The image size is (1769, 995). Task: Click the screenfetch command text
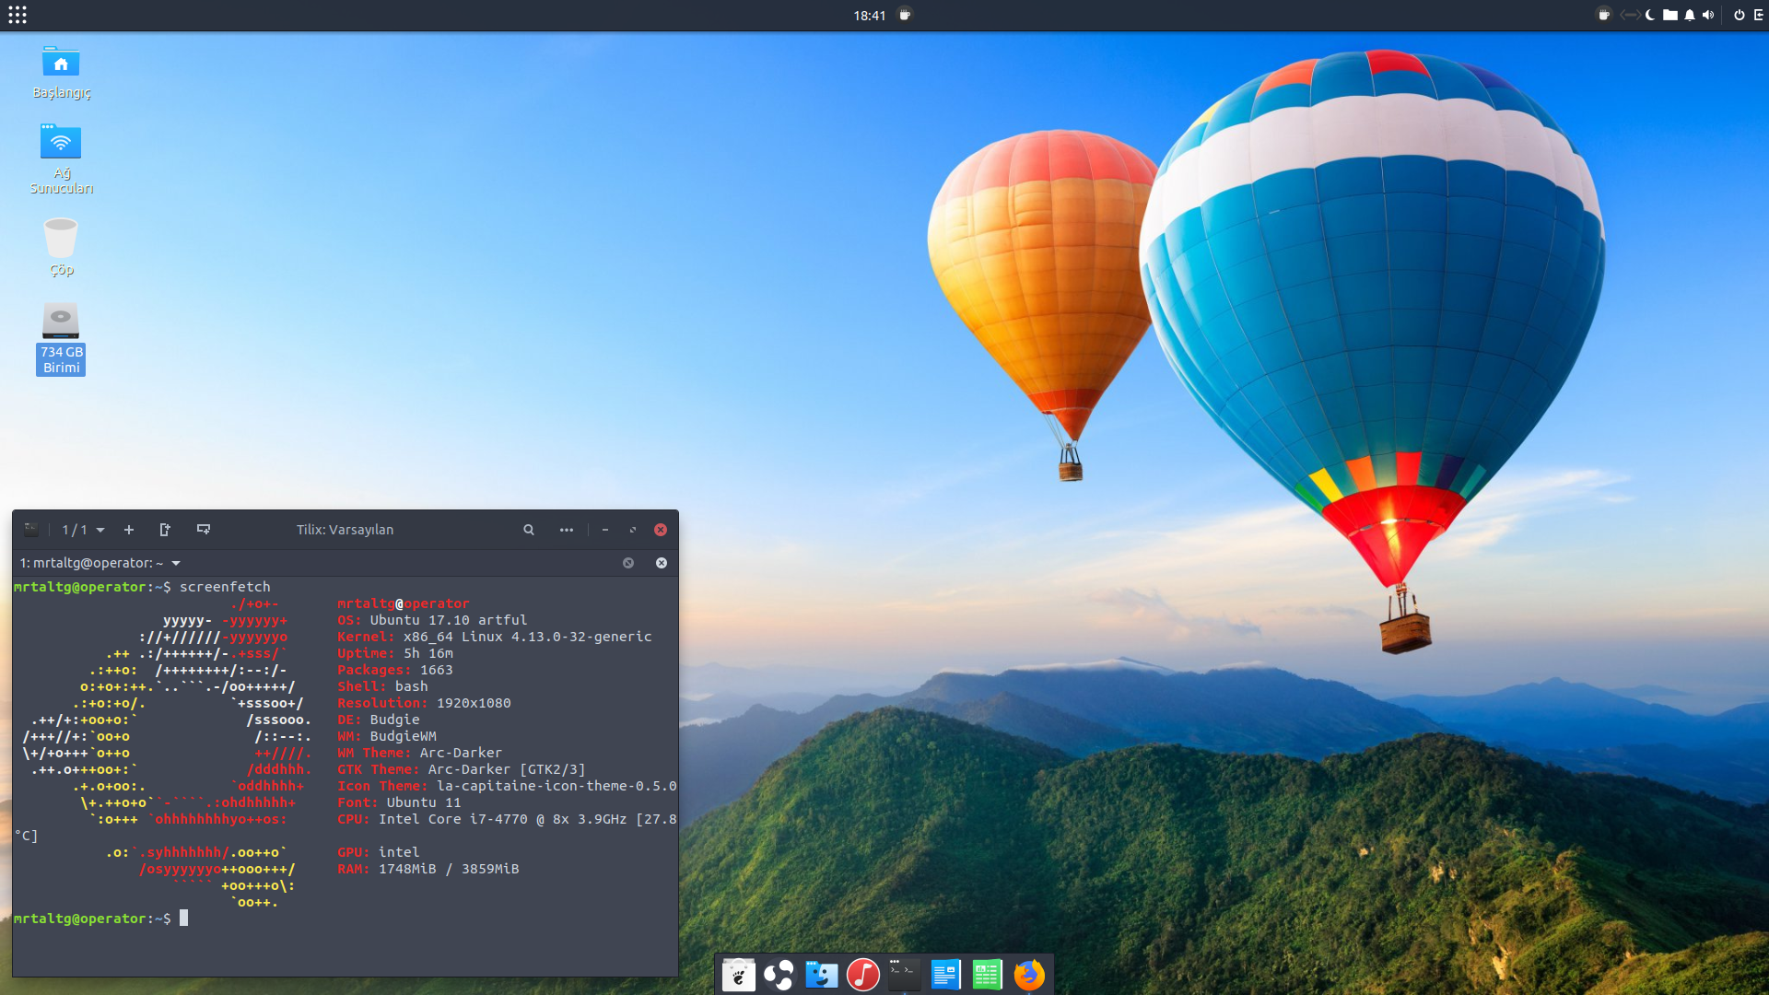tap(225, 587)
